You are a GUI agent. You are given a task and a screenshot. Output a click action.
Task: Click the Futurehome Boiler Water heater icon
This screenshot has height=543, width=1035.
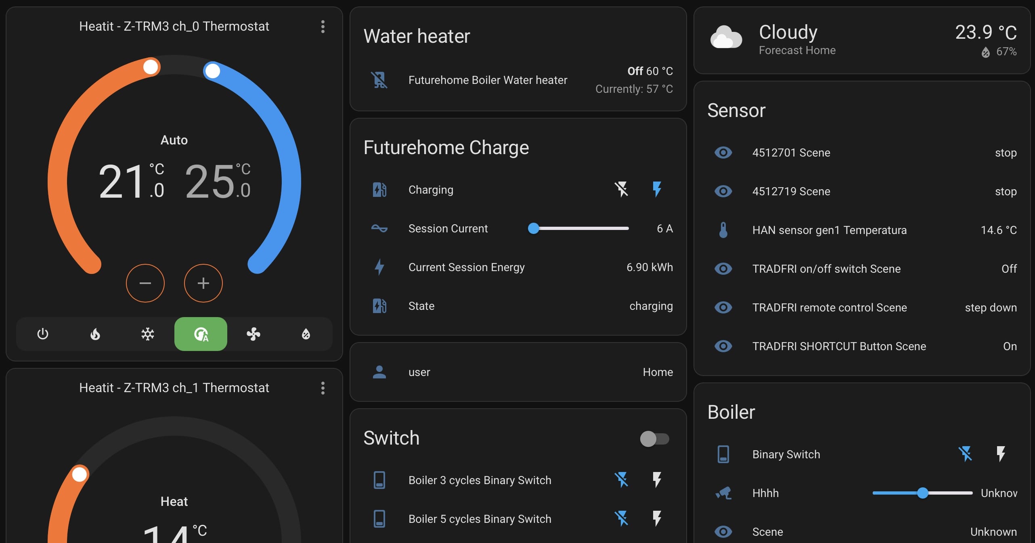[379, 80]
